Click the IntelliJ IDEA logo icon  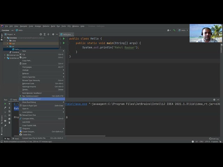tap(2, 26)
